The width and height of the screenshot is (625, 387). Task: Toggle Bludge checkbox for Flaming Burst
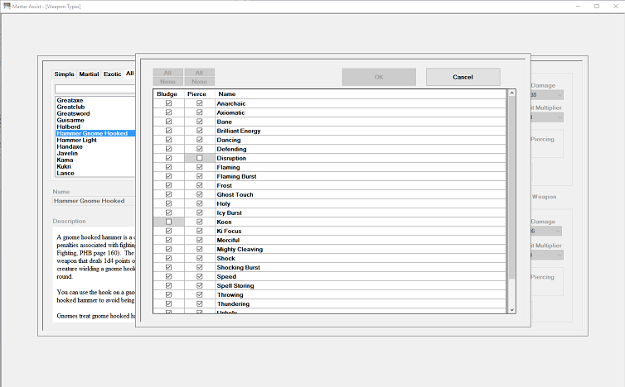click(x=168, y=176)
